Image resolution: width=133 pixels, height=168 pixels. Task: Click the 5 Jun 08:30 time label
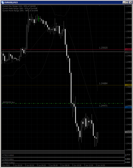click(x=65, y=165)
